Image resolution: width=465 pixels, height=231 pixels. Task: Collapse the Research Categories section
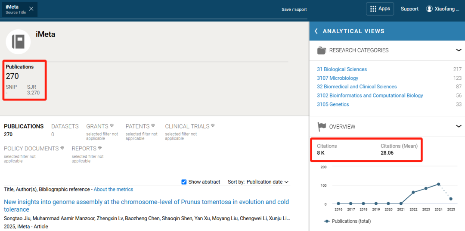pyautogui.click(x=459, y=50)
